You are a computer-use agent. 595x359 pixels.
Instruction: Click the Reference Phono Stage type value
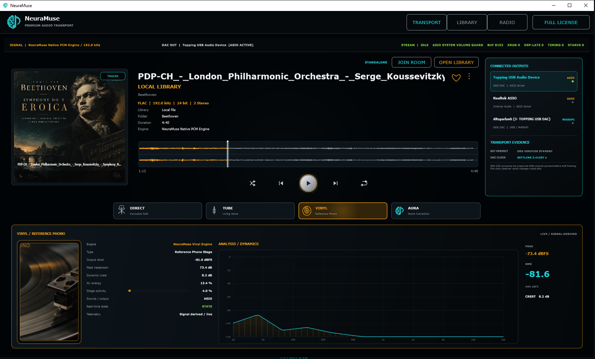[x=193, y=252]
